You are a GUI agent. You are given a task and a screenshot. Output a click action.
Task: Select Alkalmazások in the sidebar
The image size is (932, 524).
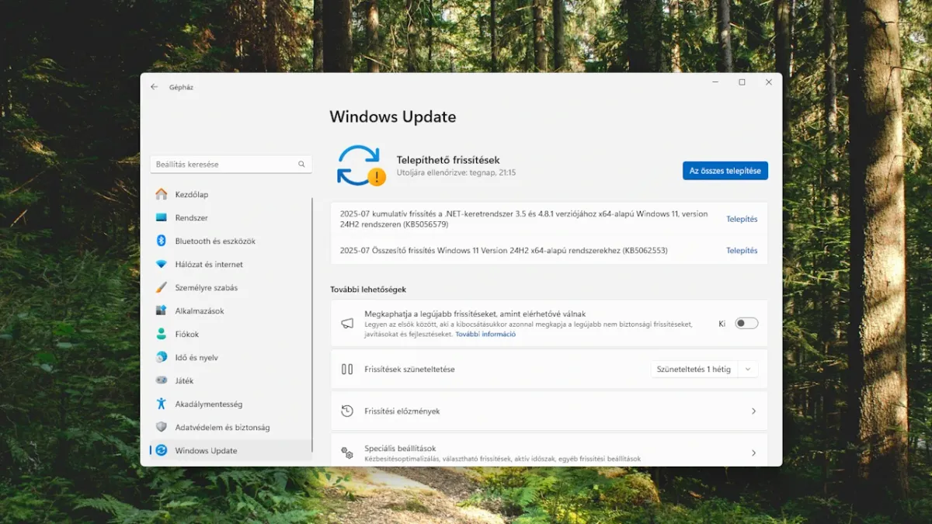[230, 311]
